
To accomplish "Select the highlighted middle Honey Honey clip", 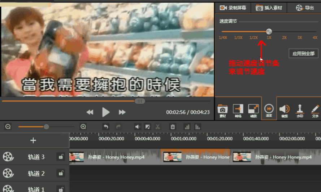I will [x=195, y=157].
